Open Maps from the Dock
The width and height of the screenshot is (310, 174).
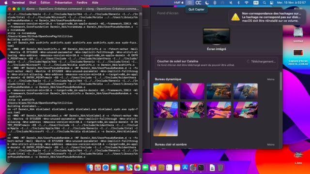[x=129, y=168]
